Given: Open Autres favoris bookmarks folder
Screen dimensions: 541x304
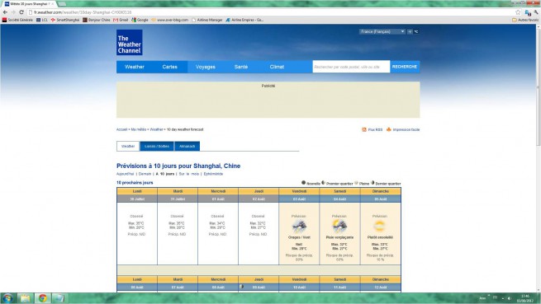Looking at the screenshot, I should (x=525, y=20).
